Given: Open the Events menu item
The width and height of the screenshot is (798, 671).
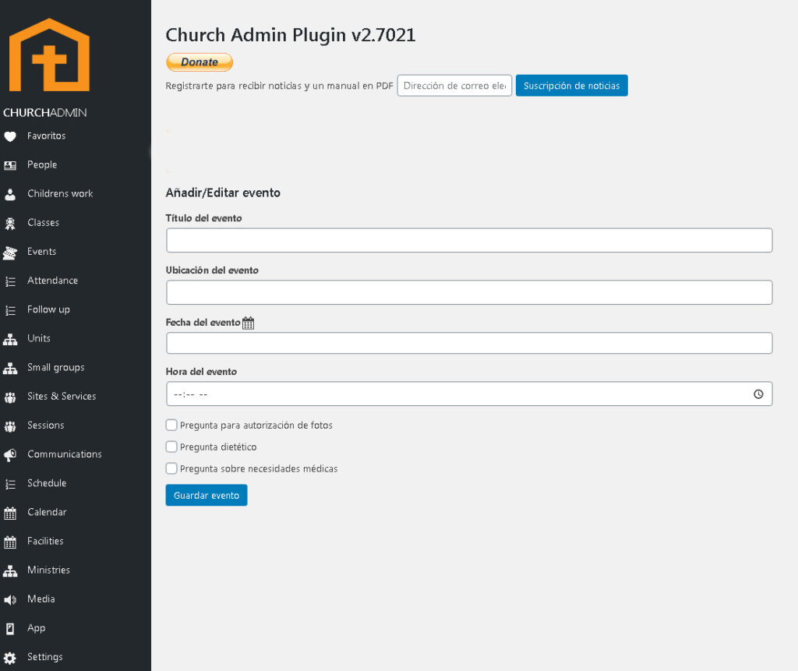Looking at the screenshot, I should 41,252.
